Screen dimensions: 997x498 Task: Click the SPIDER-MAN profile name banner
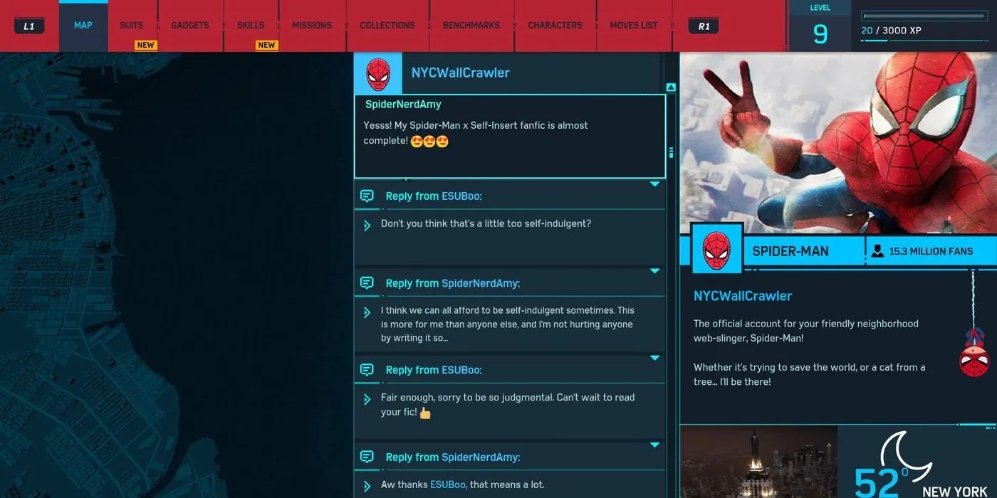click(x=790, y=251)
